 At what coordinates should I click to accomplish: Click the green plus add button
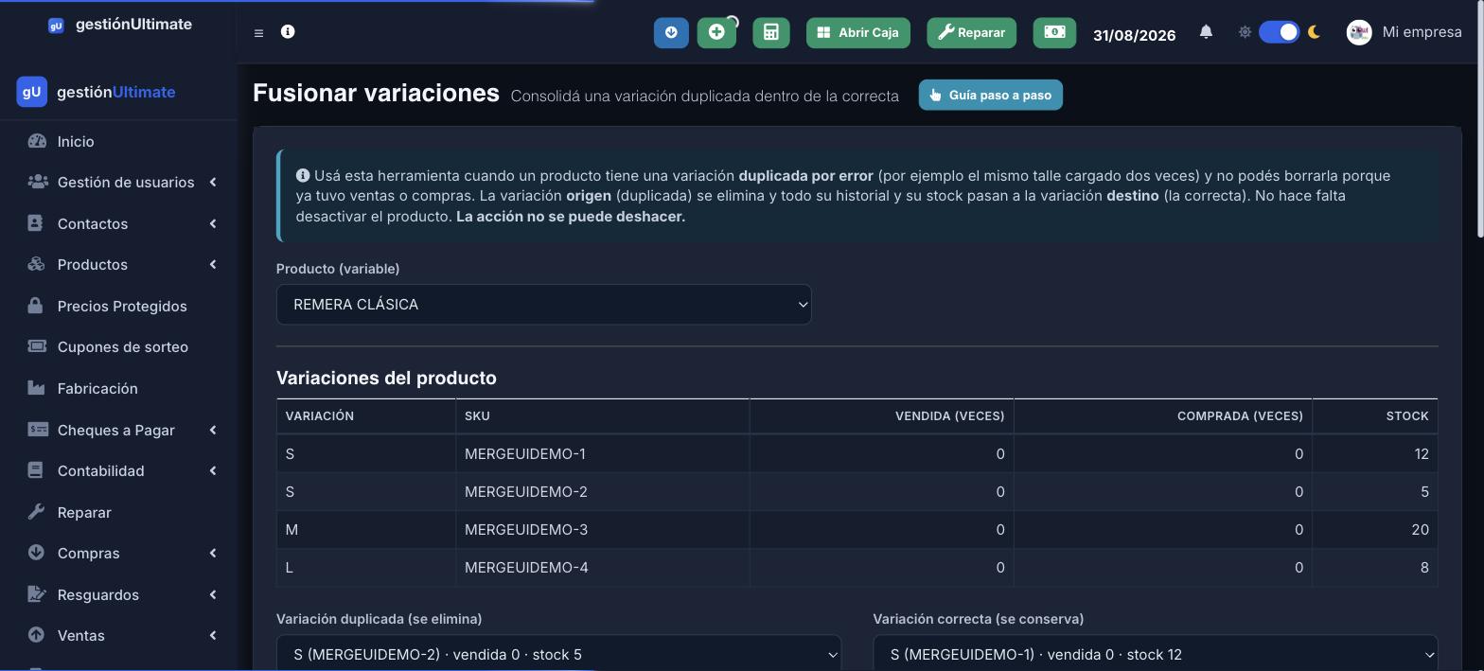click(716, 32)
